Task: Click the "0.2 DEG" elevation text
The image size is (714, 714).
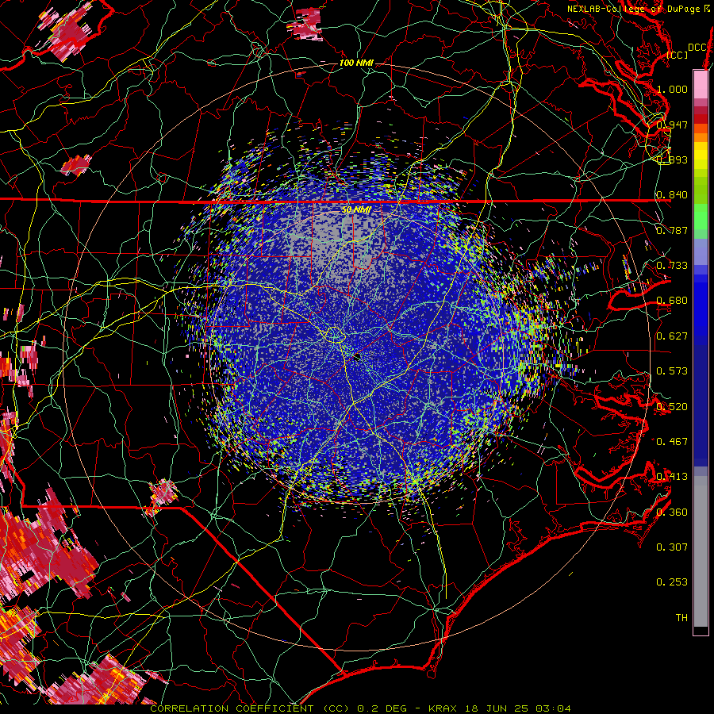Action: coord(383,708)
